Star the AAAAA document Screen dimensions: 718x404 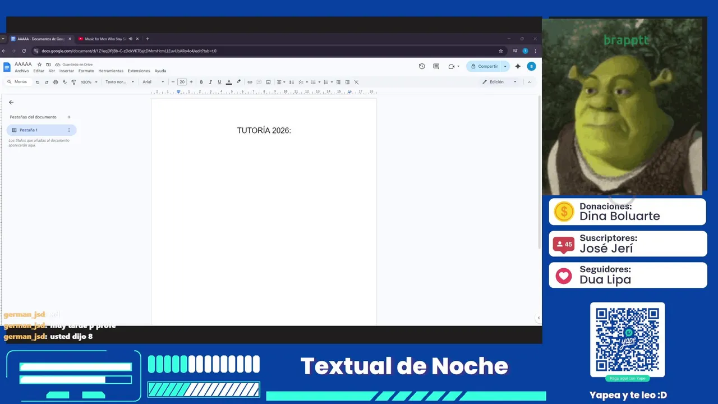click(x=40, y=65)
